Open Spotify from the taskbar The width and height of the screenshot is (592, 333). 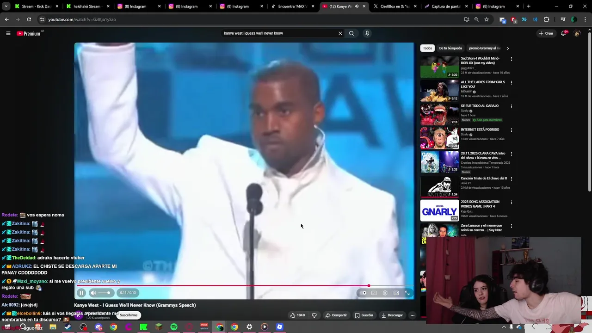[x=174, y=327]
